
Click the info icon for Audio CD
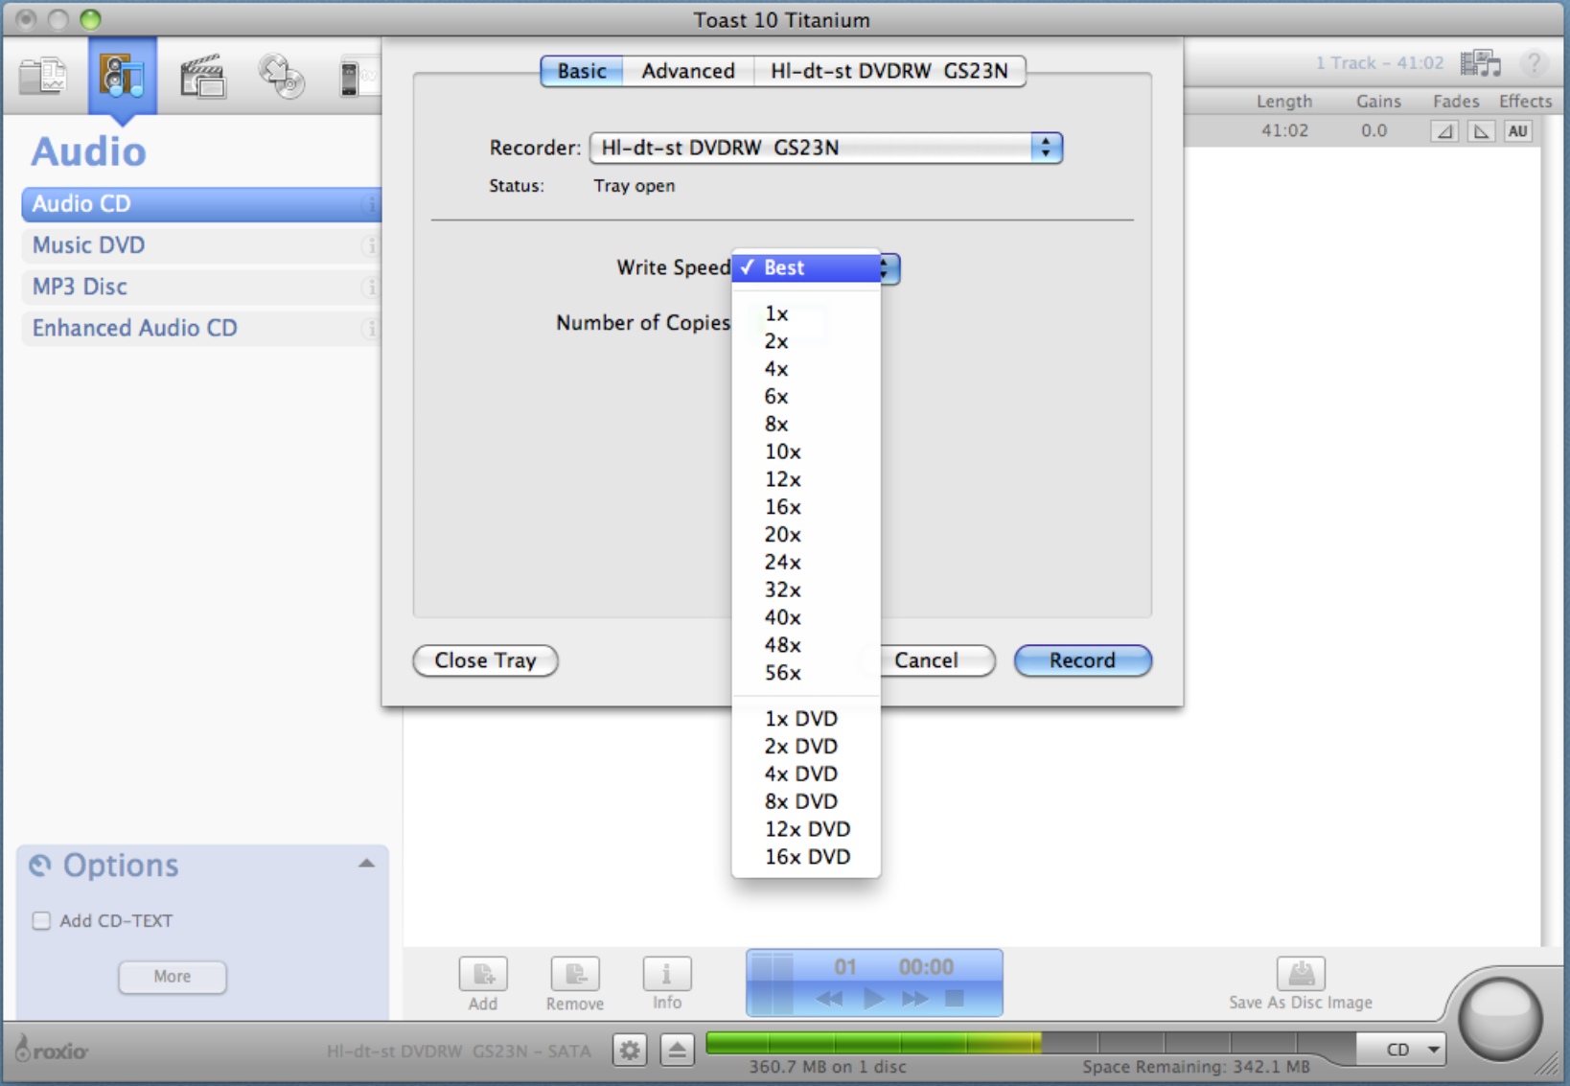(x=371, y=204)
